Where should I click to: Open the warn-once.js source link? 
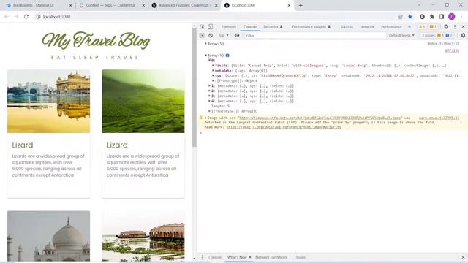(x=439, y=118)
